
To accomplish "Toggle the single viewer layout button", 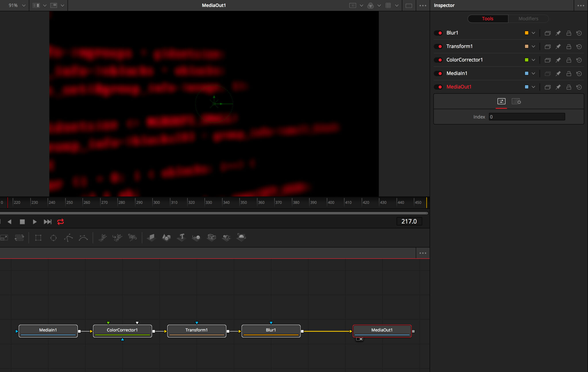I will pyautogui.click(x=409, y=5).
